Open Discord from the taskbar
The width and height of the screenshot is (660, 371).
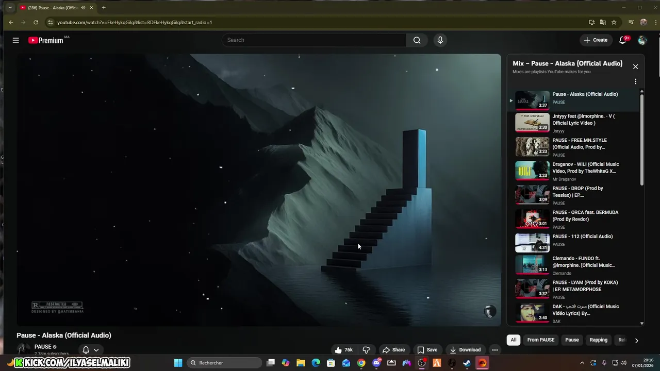[x=376, y=363]
